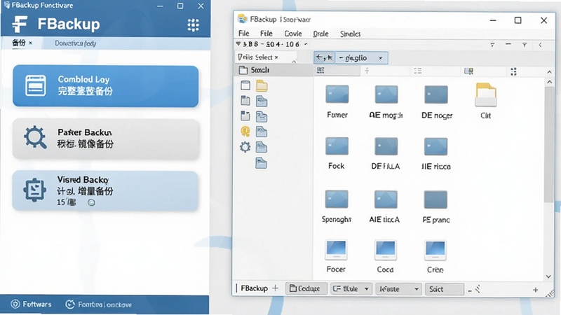Open the DE FILLA folder
The width and height of the screenshot is (561, 315).
click(x=386, y=153)
